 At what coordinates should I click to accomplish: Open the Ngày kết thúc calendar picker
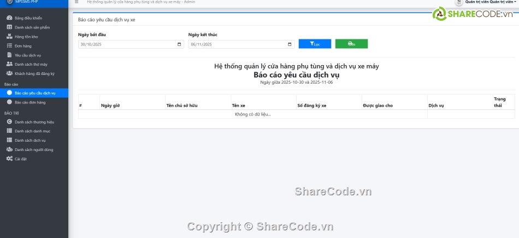290,44
